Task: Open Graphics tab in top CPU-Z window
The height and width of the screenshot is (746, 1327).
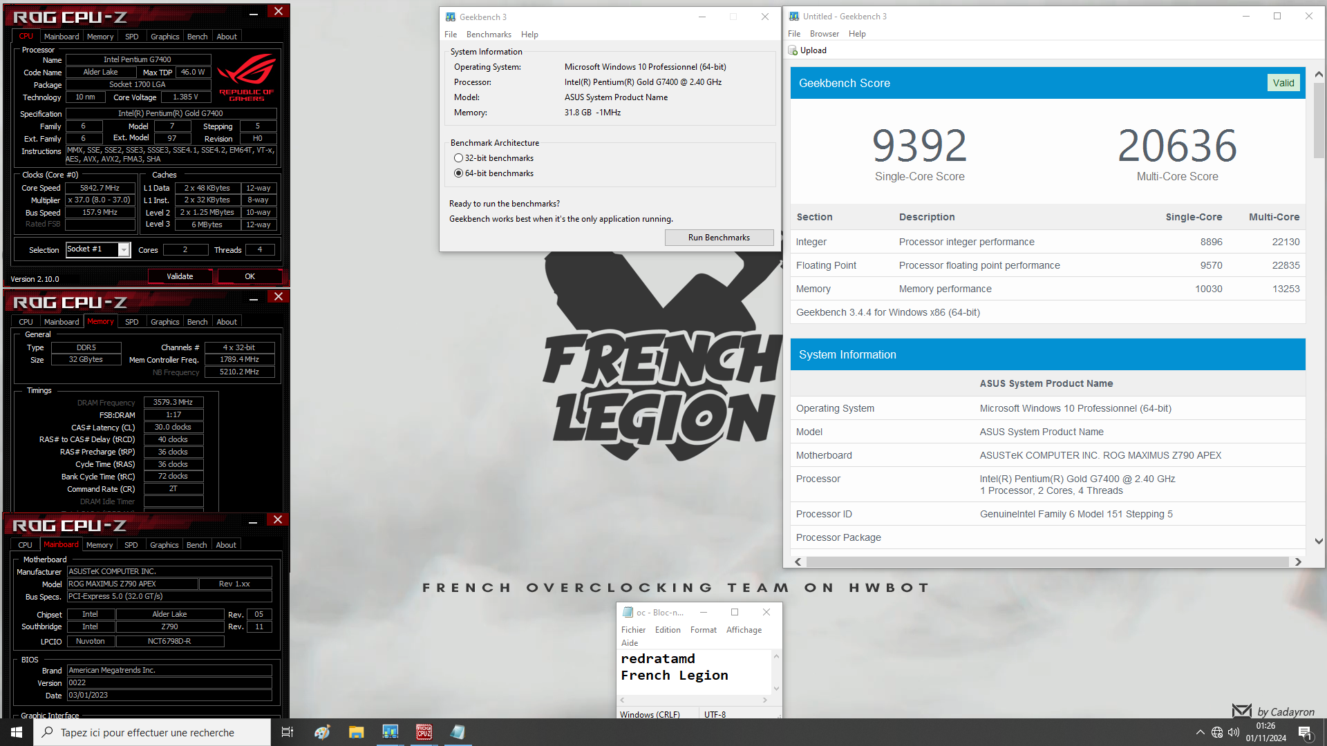Action: tap(164, 37)
